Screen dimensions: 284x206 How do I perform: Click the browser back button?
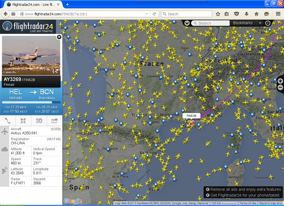pyautogui.click(x=6, y=14)
